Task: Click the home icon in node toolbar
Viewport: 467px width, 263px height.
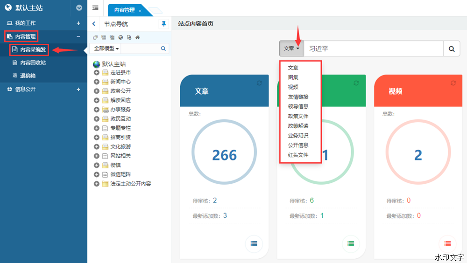Action: click(137, 37)
